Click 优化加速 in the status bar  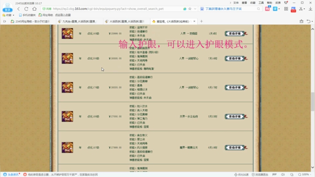[241, 174]
